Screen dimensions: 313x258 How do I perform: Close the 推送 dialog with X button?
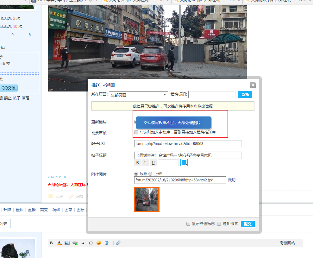pyautogui.click(x=253, y=85)
